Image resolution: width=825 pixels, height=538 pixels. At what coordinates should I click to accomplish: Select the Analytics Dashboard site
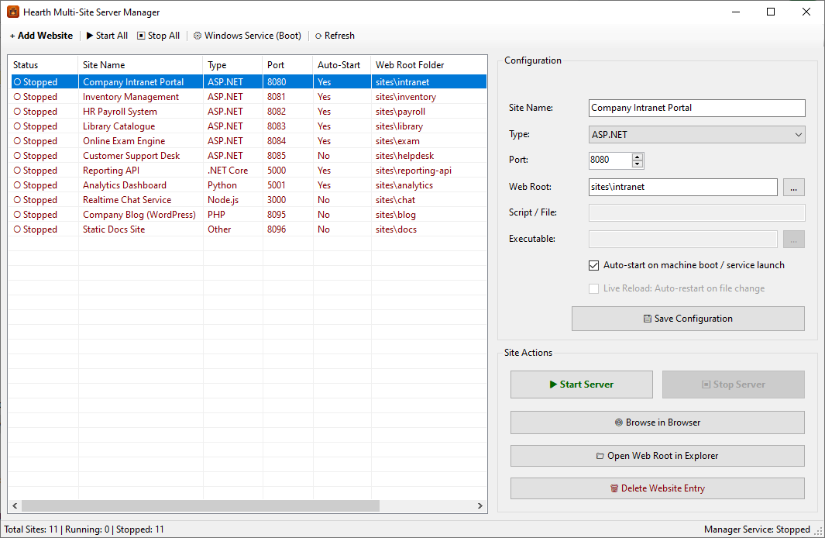pos(249,185)
